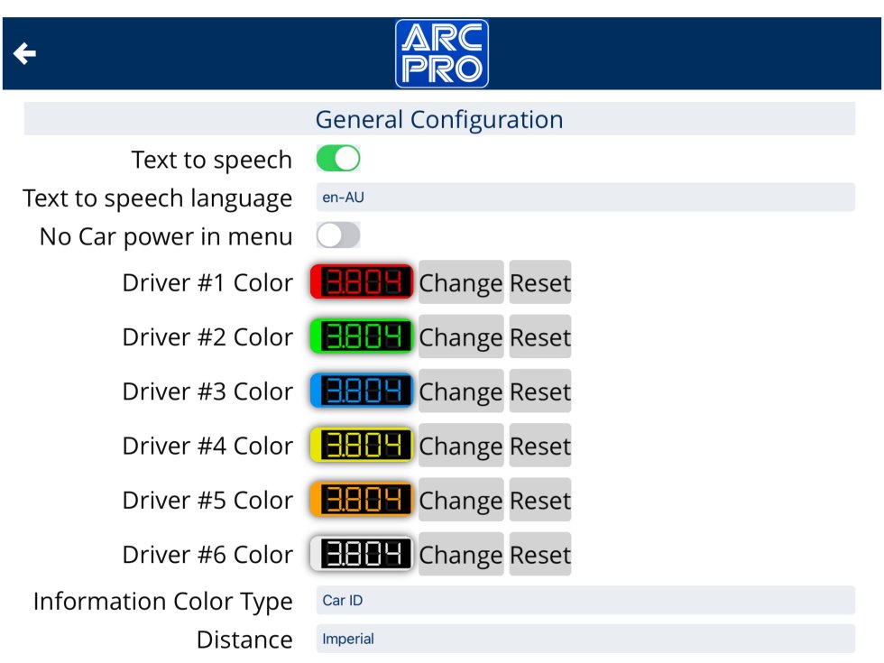Reset the Driver #4 color
This screenshot has height=663, width=884.
click(x=540, y=446)
